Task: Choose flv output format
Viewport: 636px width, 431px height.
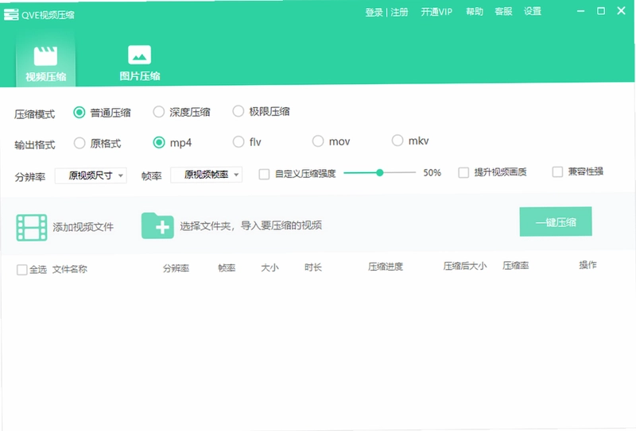Action: point(238,142)
